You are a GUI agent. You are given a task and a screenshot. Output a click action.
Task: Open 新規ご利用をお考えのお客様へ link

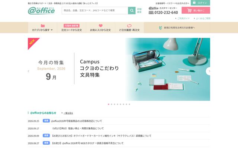177,28
